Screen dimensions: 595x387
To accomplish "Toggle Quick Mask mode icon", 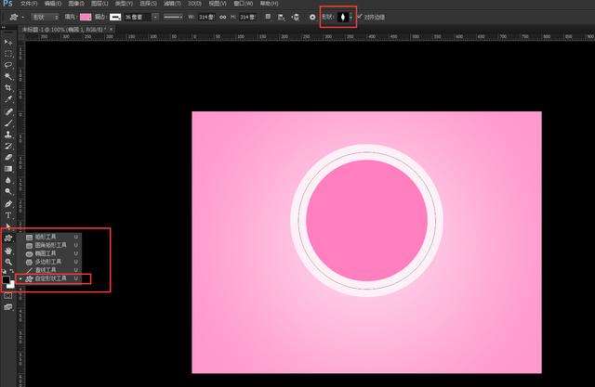I will (x=8, y=296).
